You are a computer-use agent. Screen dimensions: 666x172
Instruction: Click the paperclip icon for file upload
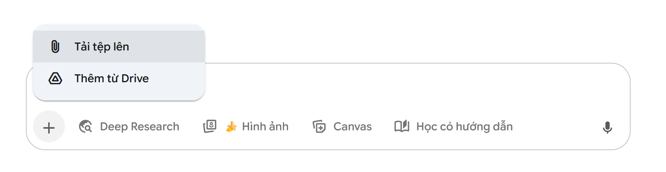point(55,46)
